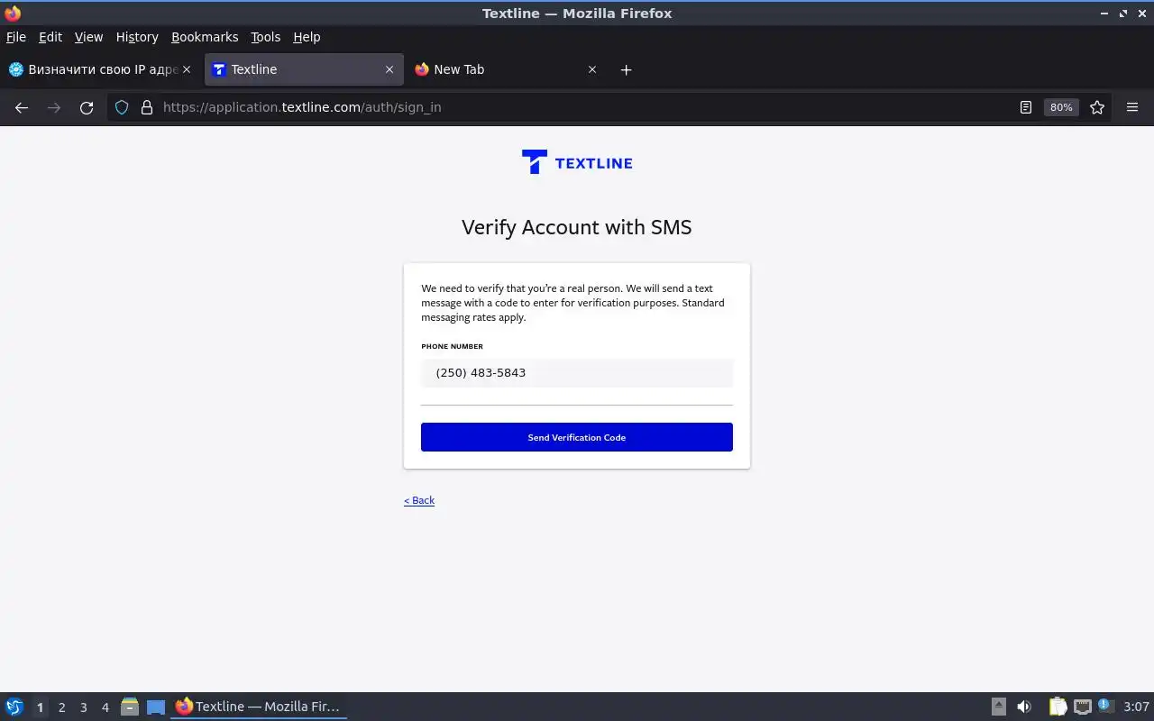1154x721 pixels.
Task: Click the clipboard tray icon
Action: point(1058,707)
